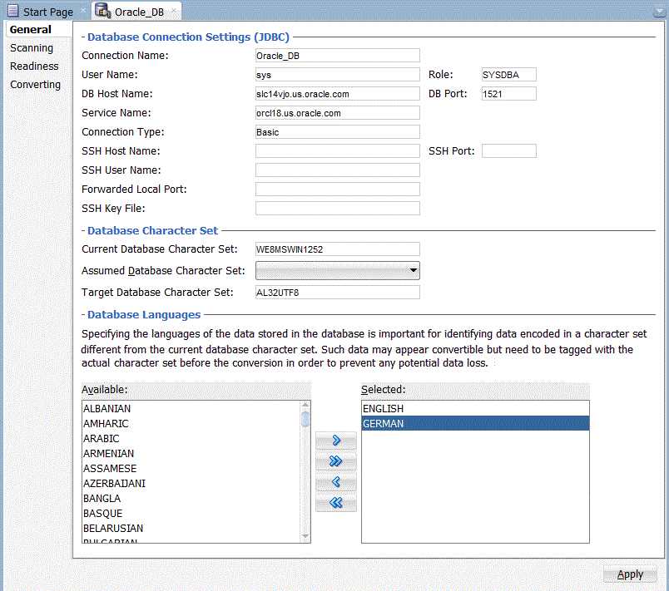Select ASSAMESE in the Available list

191,468
